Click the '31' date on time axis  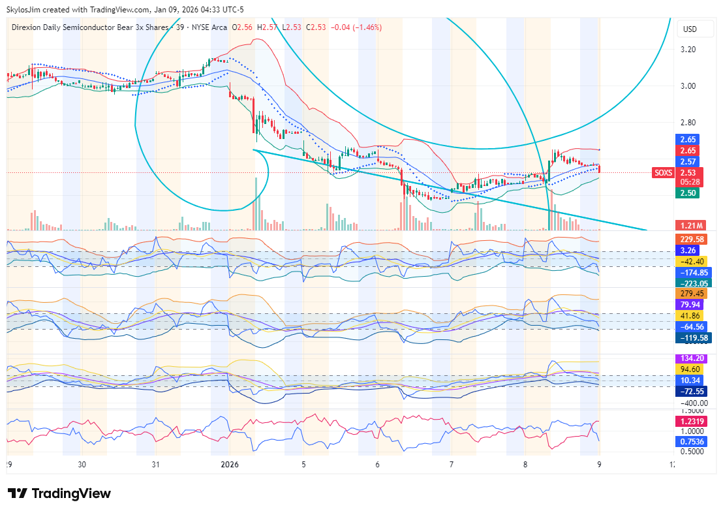pyautogui.click(x=155, y=465)
